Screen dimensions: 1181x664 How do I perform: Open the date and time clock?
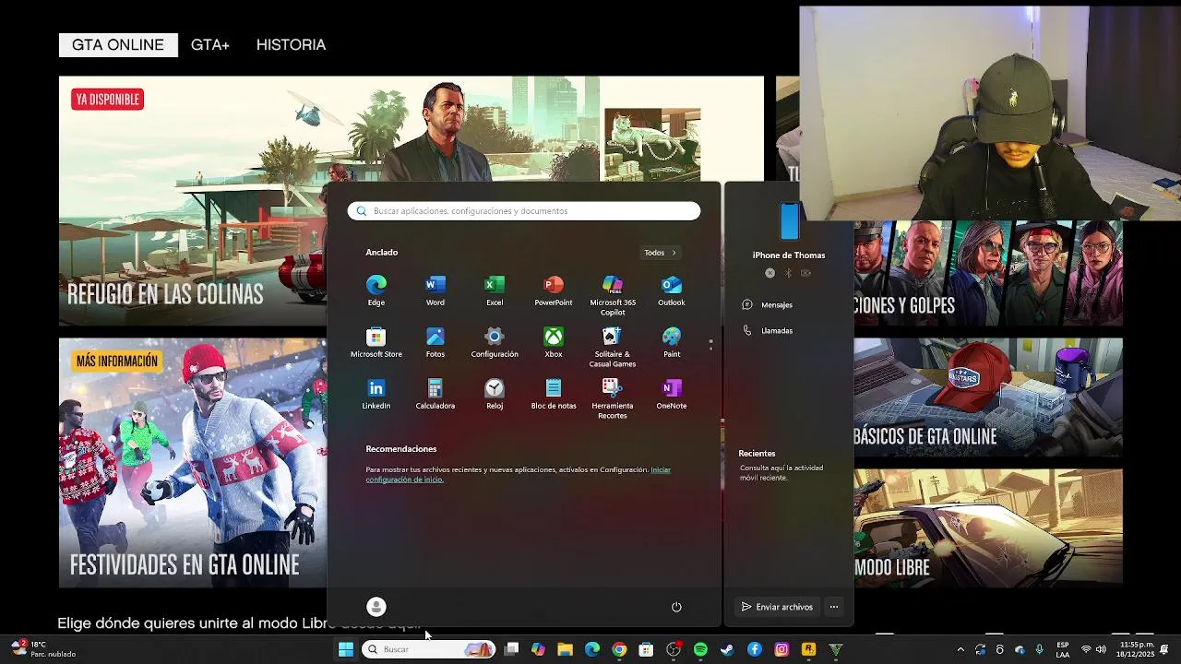pos(1137,649)
